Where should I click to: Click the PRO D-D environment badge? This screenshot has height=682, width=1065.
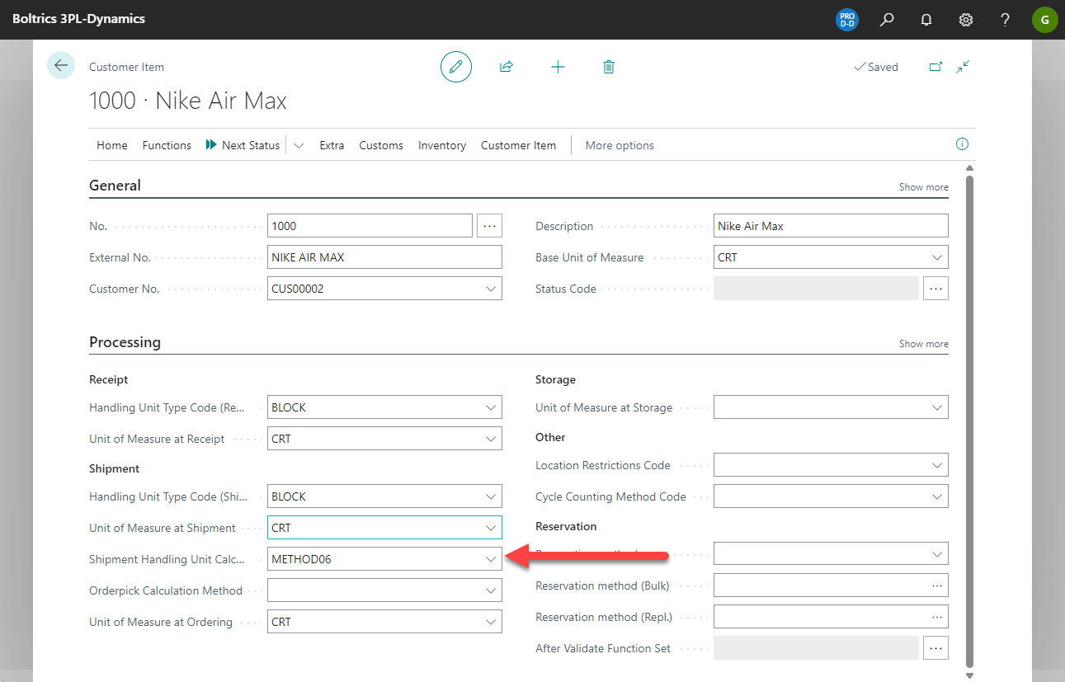point(847,20)
